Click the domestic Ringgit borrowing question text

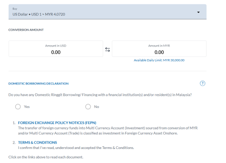point(100,95)
